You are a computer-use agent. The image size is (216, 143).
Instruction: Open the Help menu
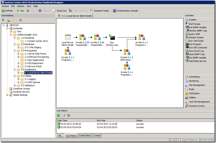pos(36,6)
